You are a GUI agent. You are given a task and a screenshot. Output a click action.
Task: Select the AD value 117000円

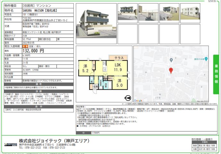click(x=95, y=133)
